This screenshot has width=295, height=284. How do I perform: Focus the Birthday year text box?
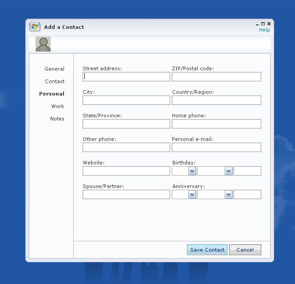(x=247, y=171)
